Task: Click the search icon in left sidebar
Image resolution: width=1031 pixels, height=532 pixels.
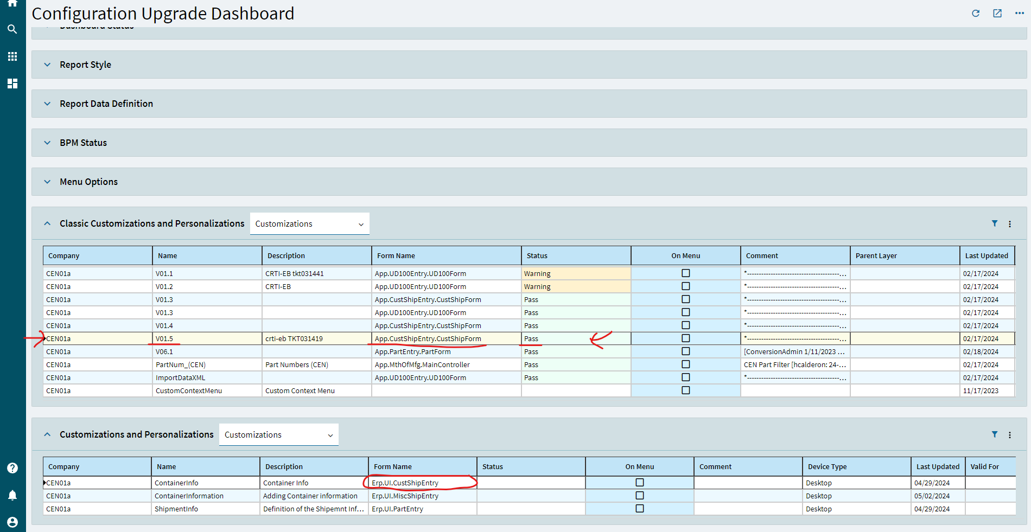Action: click(x=12, y=29)
